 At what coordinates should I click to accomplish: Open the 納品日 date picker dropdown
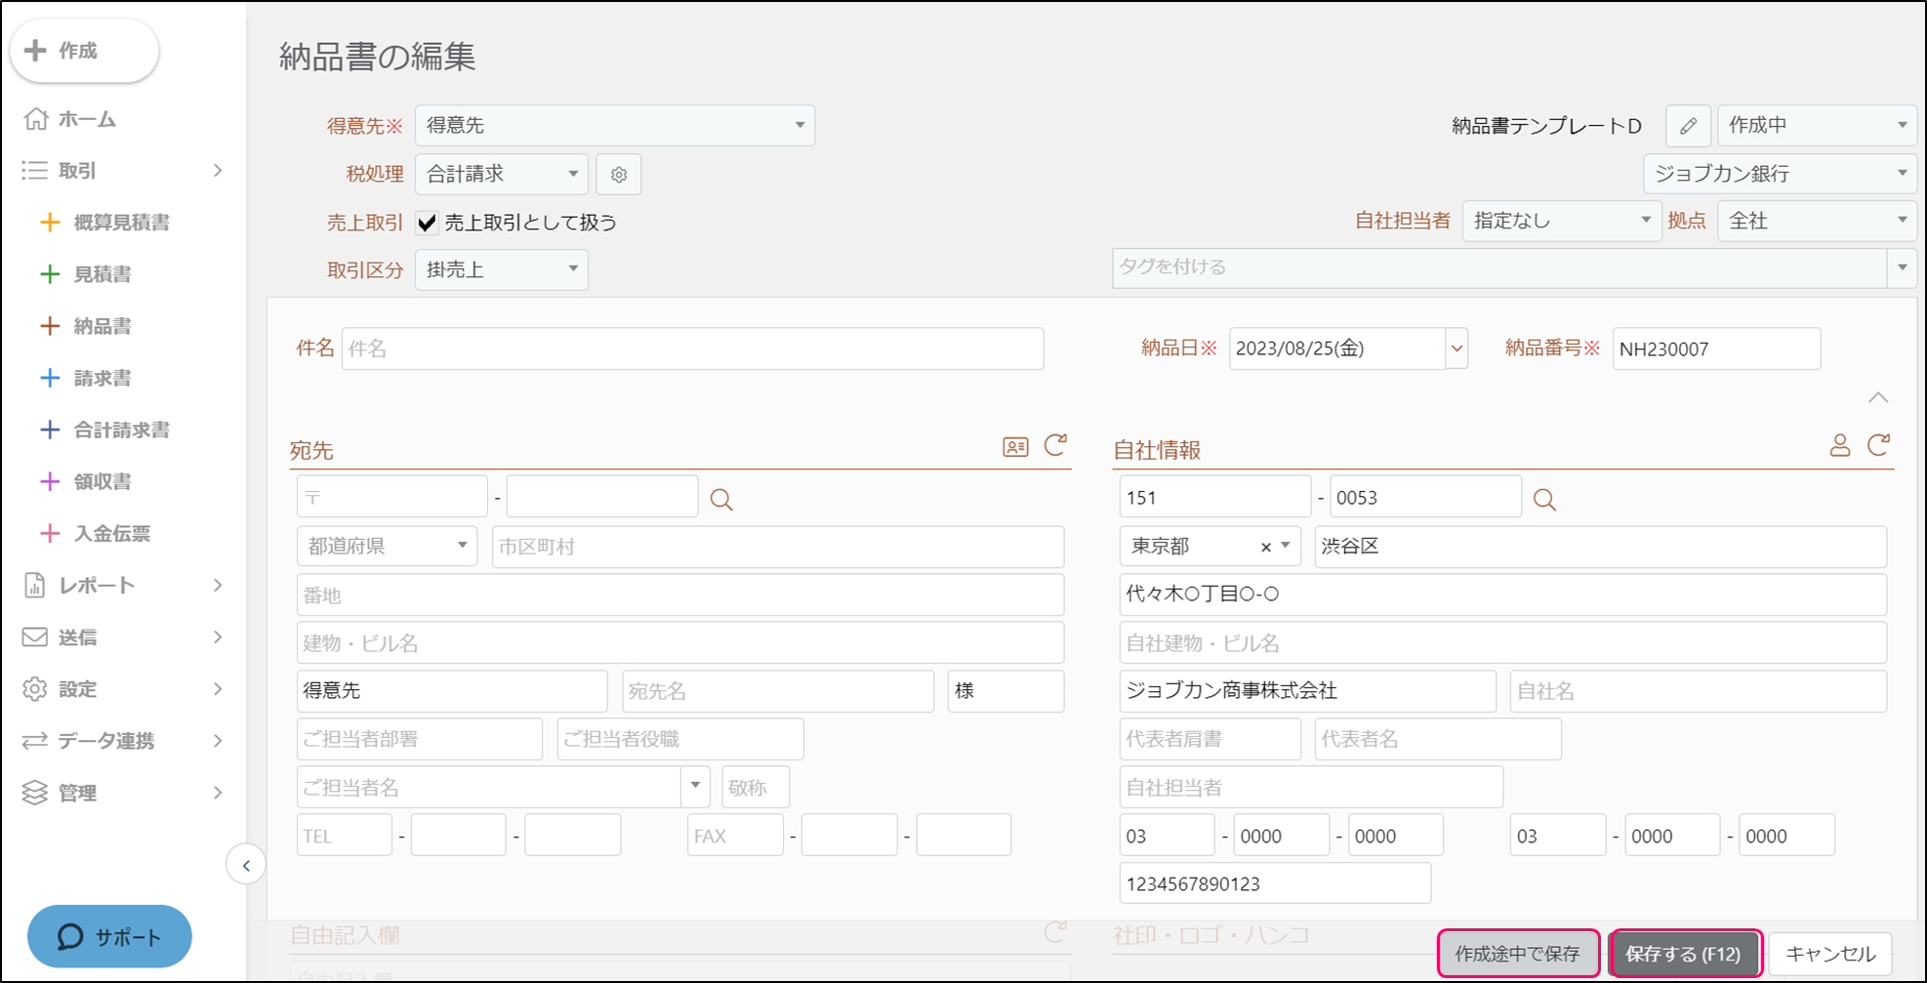click(x=1456, y=348)
